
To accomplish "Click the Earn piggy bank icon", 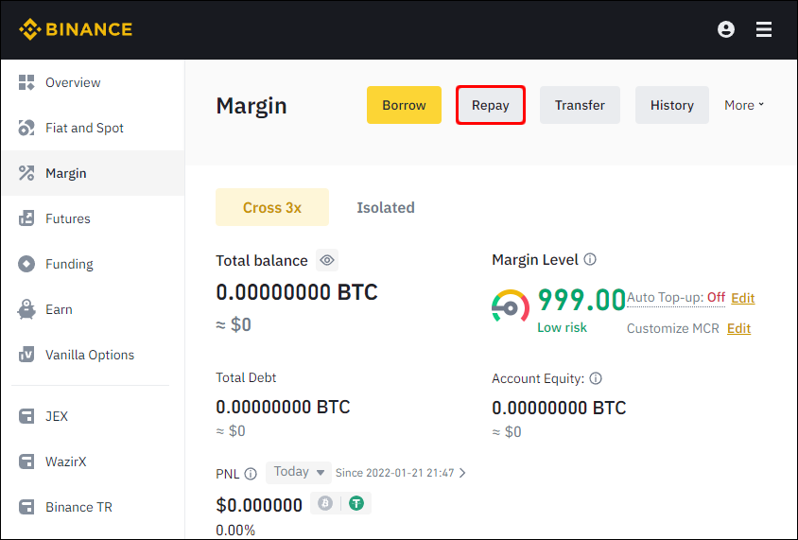I will 26,309.
